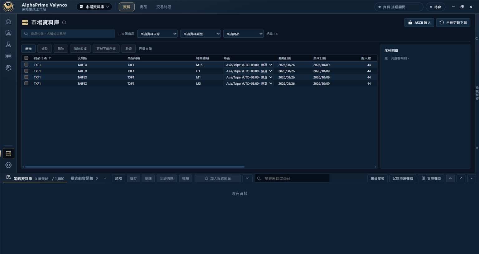Collapse the right panel with top double-chevron

click(x=477, y=39)
